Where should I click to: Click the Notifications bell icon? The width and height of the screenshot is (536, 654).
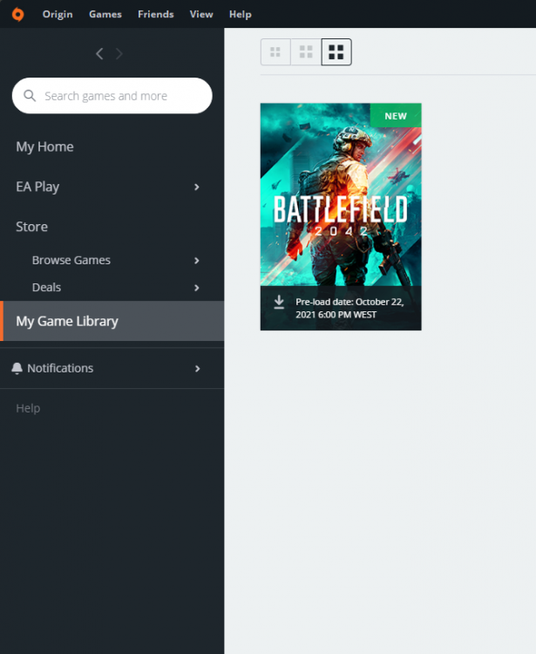pos(17,369)
